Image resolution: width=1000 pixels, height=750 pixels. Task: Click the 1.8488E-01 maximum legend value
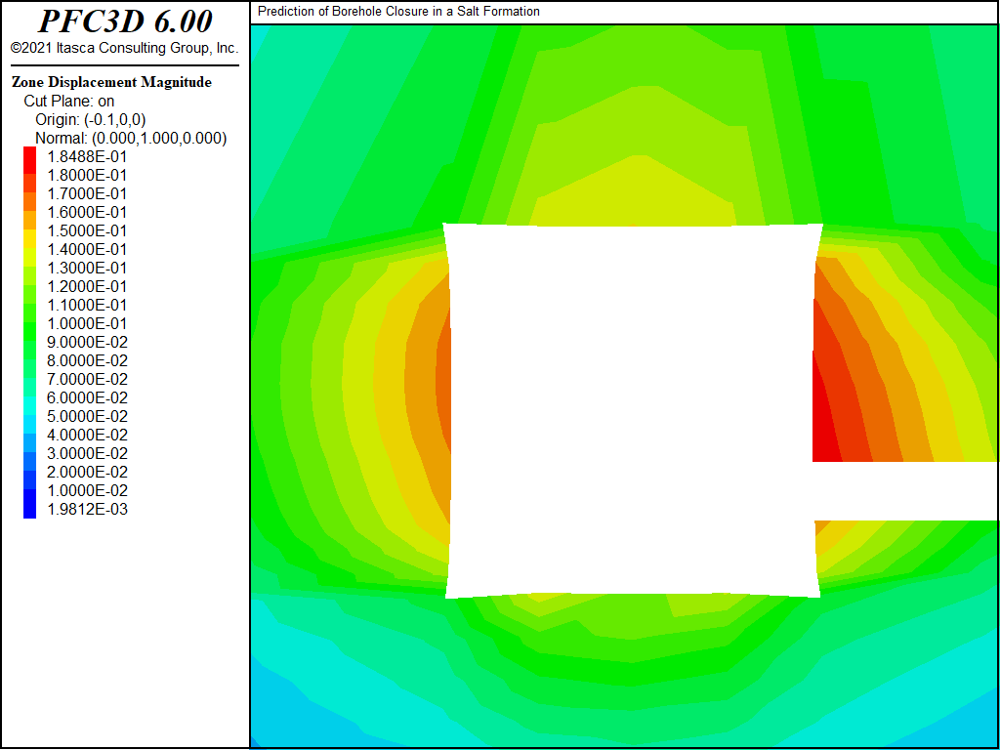[x=87, y=157]
